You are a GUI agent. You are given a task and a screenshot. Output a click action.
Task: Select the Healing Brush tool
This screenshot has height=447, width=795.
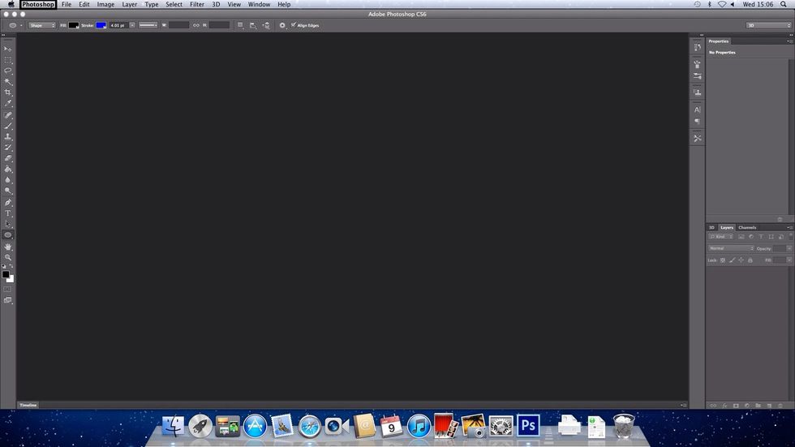point(7,115)
